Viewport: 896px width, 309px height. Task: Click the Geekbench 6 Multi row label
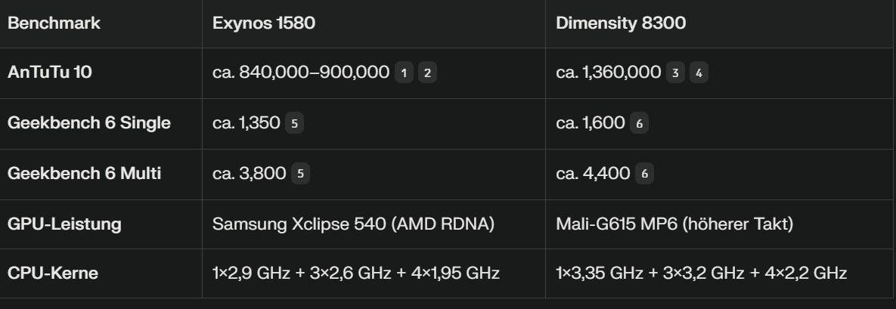84,174
